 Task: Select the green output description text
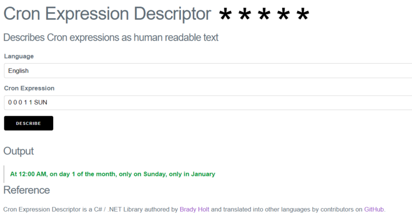tap(113, 174)
